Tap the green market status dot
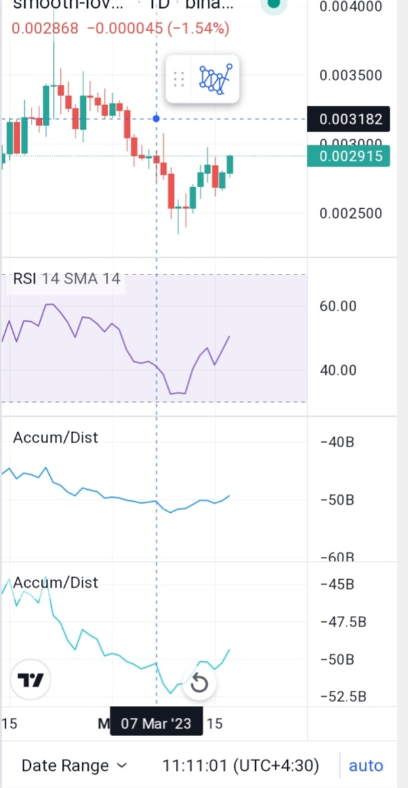The height and width of the screenshot is (788, 408). (x=274, y=4)
